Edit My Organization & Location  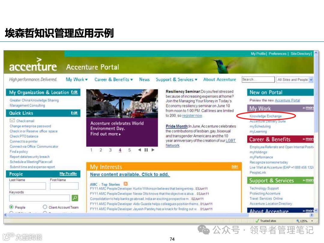74,92
